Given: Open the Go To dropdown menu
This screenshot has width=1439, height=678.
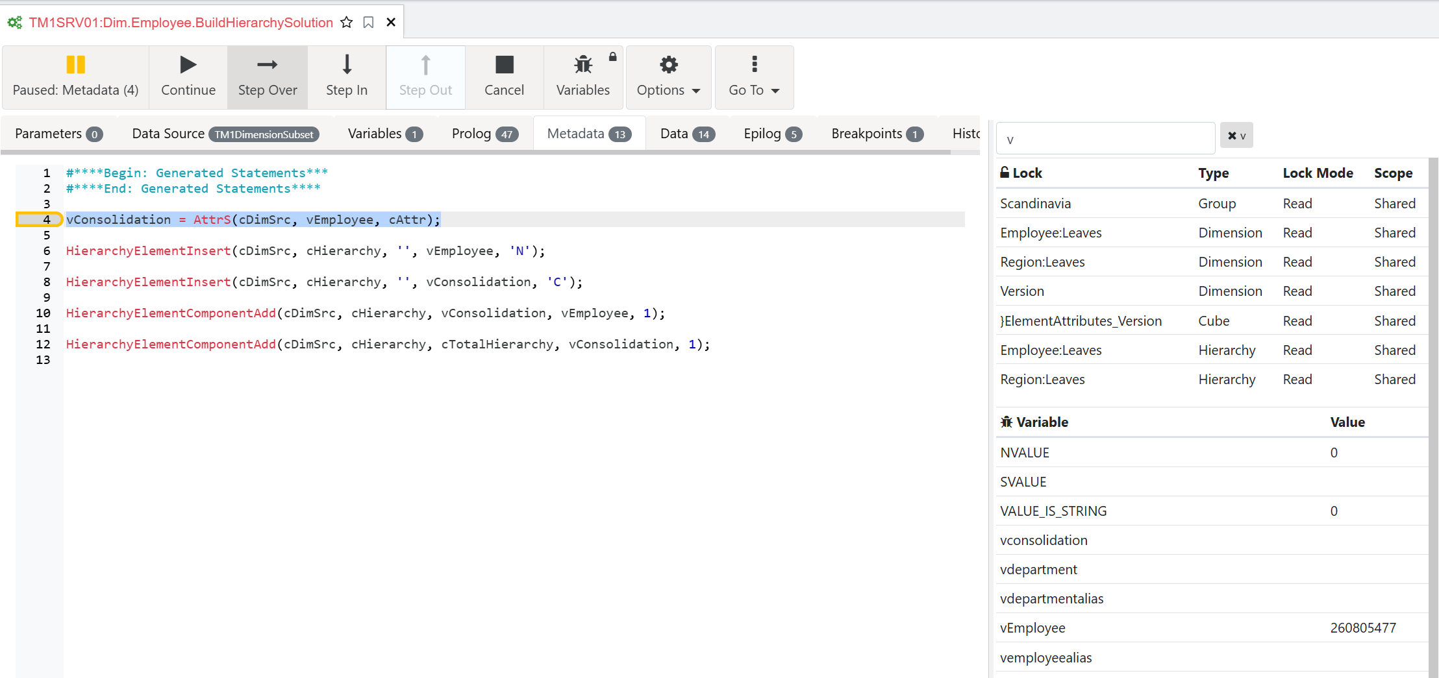Looking at the screenshot, I should pos(754,77).
